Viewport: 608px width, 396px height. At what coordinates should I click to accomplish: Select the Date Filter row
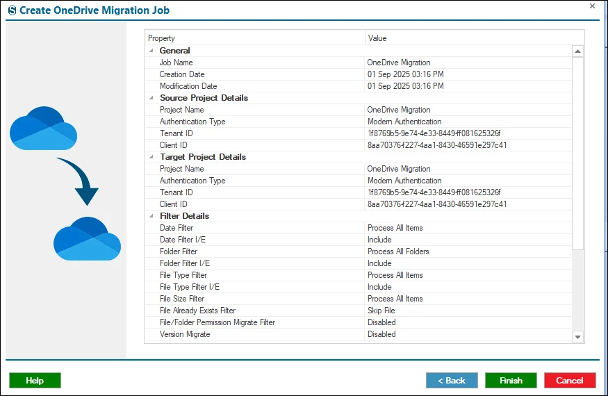pyautogui.click(x=359, y=228)
